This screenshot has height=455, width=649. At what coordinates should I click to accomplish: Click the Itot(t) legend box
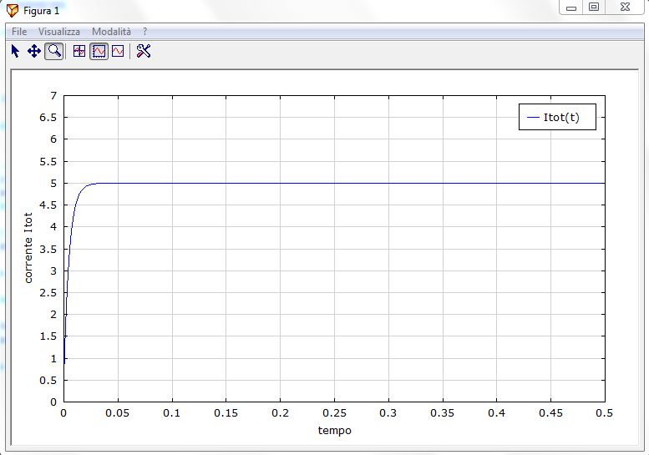557,118
